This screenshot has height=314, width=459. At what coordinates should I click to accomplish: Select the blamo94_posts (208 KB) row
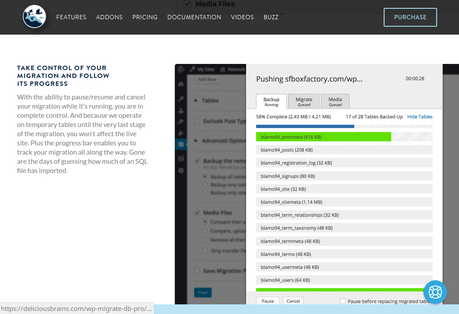[x=344, y=150]
